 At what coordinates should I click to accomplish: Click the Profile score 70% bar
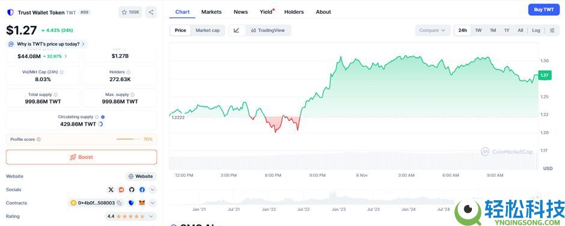point(129,139)
